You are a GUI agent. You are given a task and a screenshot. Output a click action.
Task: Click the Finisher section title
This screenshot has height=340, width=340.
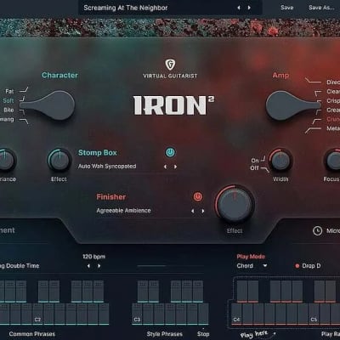pyautogui.click(x=111, y=197)
